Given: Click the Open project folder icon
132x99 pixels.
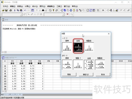Looking at the screenshot, I should click(x=3, y=10).
